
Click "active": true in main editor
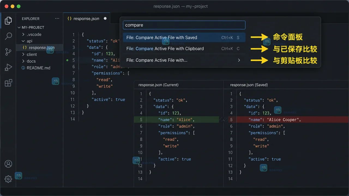click(108, 100)
